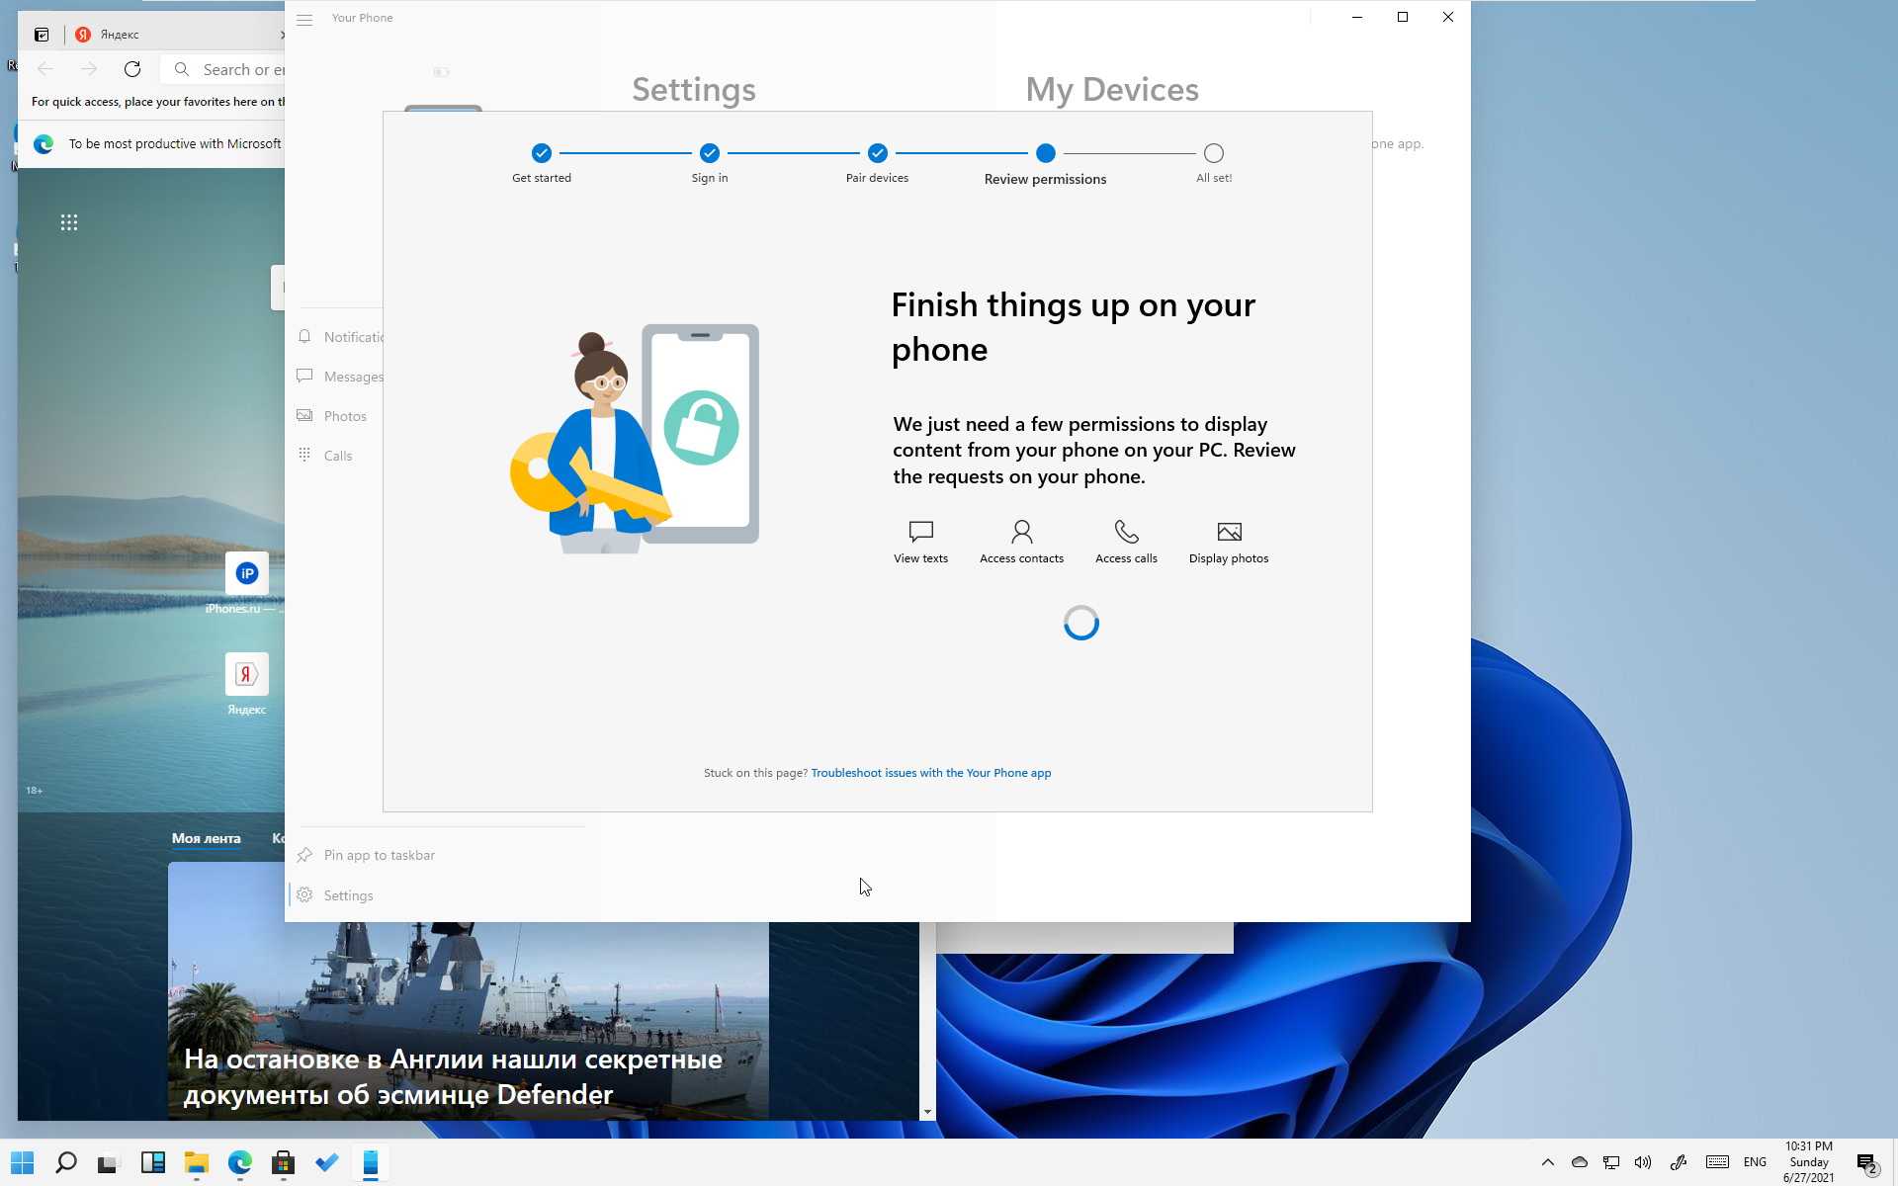Click Pin app to taskbar
Viewport: 1898px width, 1186px height.
pos(379,855)
